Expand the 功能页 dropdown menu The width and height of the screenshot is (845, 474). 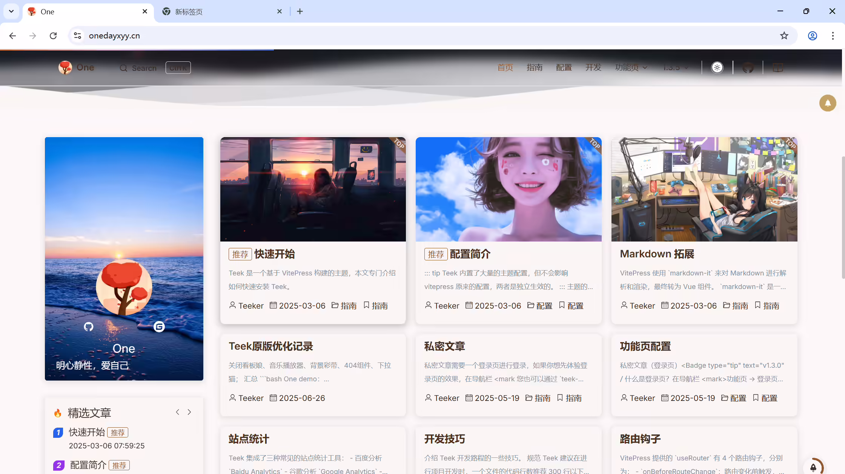point(631,67)
